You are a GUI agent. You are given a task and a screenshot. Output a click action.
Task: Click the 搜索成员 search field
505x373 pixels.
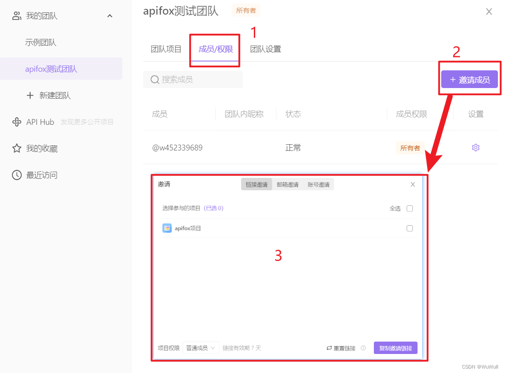pos(193,80)
